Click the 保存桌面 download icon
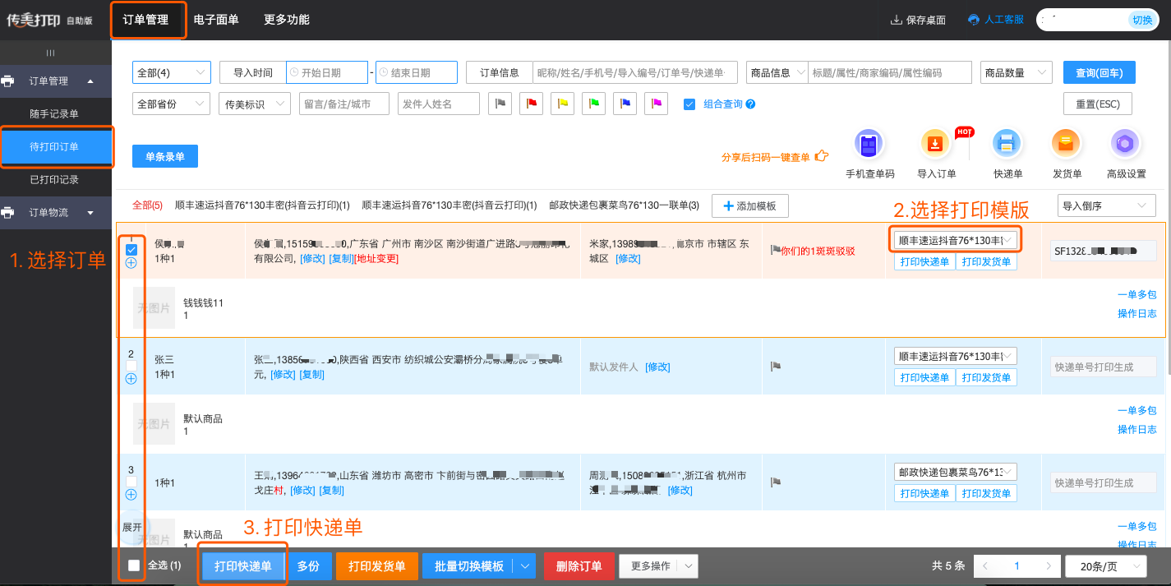This screenshot has width=1171, height=586. point(896,20)
